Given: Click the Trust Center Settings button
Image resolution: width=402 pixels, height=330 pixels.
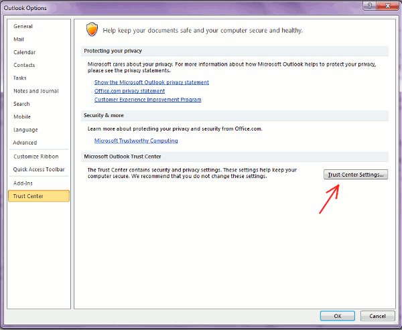Looking at the screenshot, I should pos(356,175).
